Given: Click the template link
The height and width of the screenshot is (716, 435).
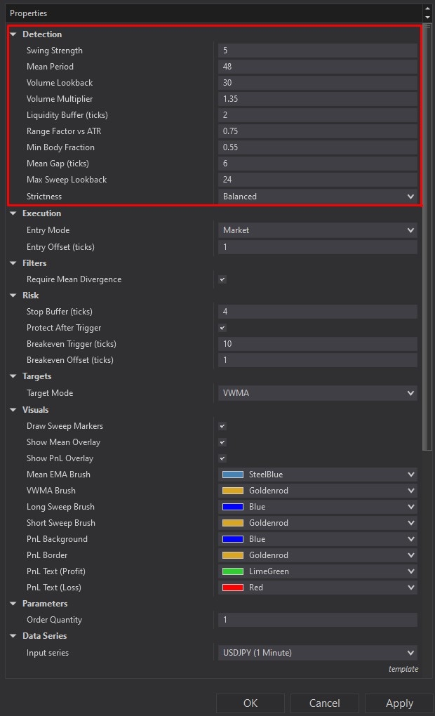Looking at the screenshot, I should pos(403,669).
